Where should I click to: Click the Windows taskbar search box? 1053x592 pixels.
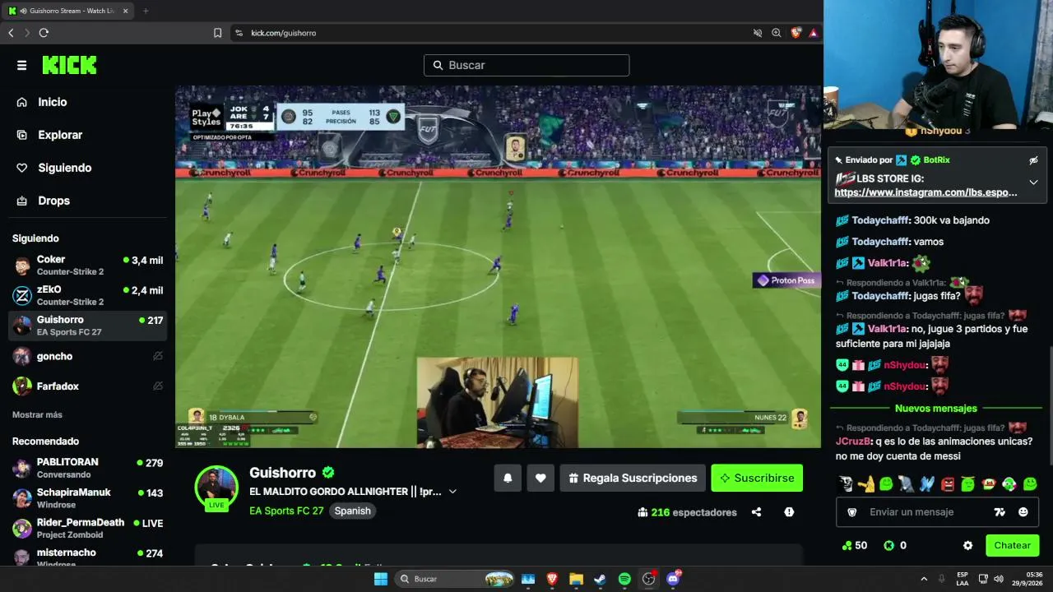[x=455, y=579]
